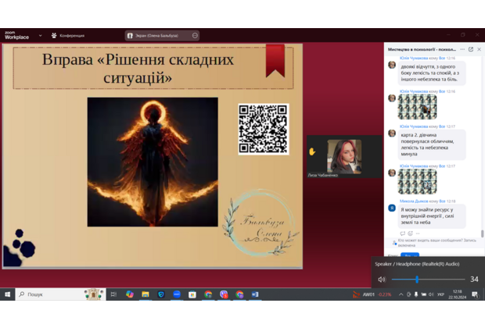Expand the options arrow beside screen share tab
Screen dimensions: 485x328
(x=195, y=35)
